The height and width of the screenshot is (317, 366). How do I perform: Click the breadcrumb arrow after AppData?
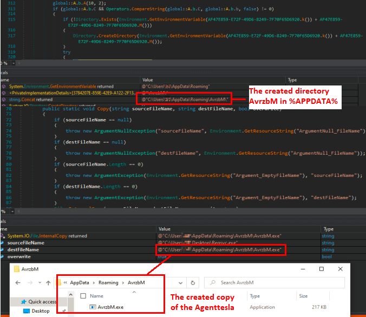pyautogui.click(x=94, y=283)
